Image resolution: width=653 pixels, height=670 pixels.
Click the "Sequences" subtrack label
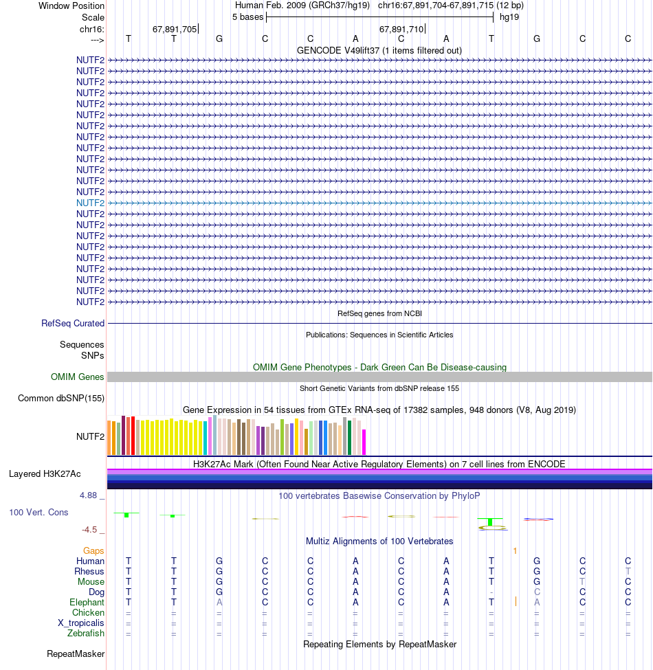click(x=82, y=344)
